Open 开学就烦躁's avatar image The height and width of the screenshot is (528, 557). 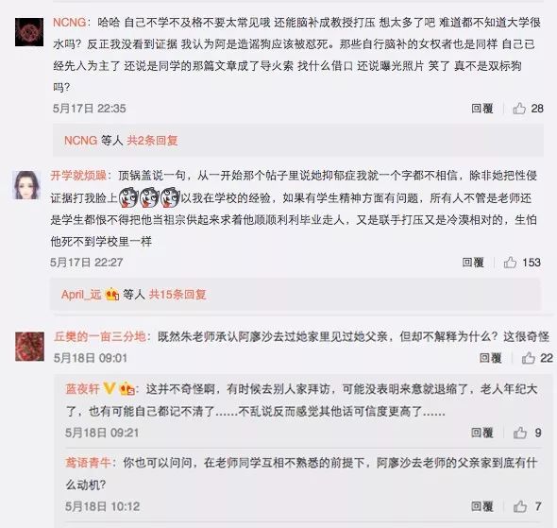[x=26, y=185]
